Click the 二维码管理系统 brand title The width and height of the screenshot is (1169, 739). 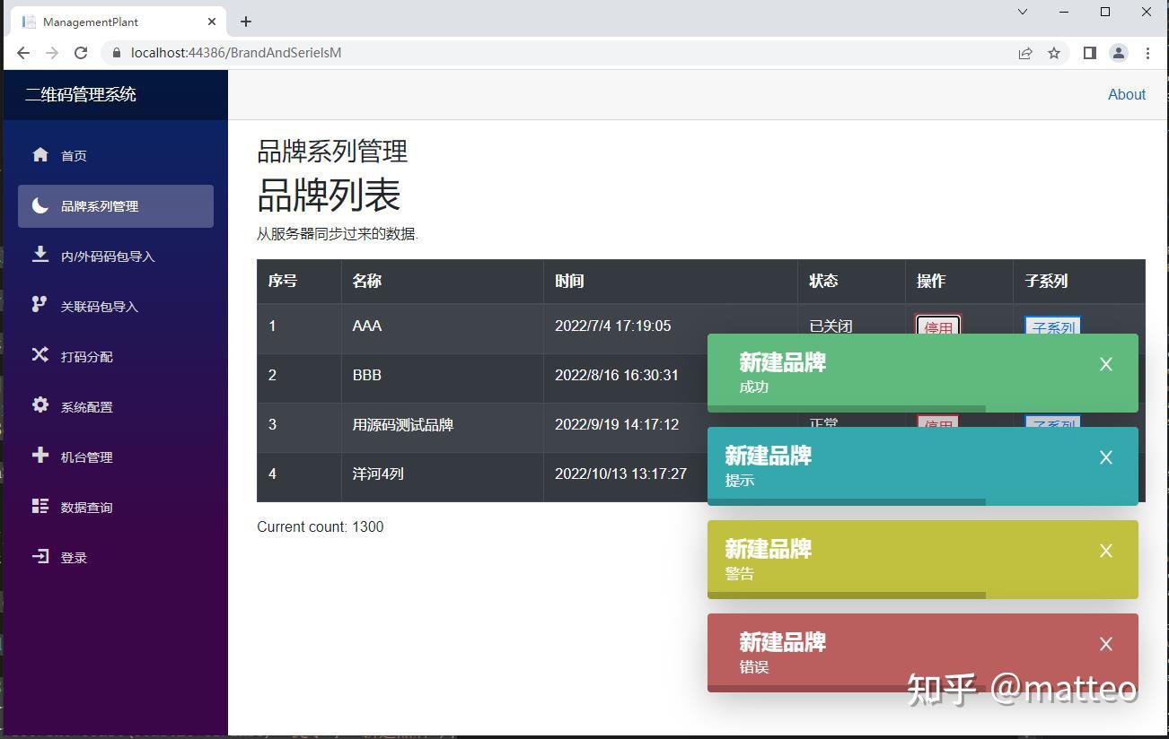[x=81, y=94]
